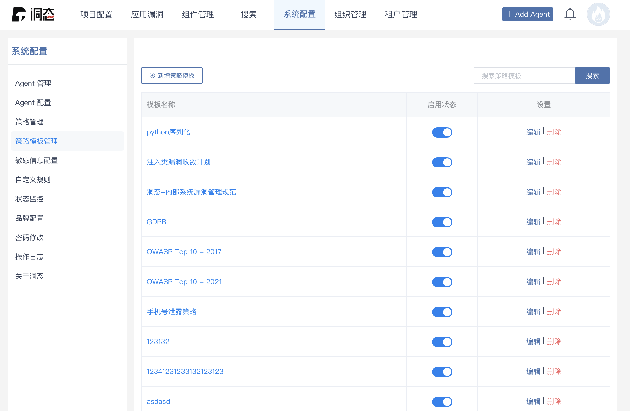Click 新增策略模板 button

(x=172, y=76)
